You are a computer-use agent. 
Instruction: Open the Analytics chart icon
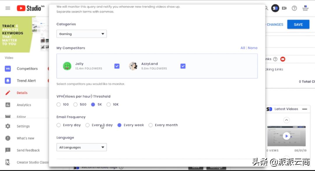[x=8, y=105]
